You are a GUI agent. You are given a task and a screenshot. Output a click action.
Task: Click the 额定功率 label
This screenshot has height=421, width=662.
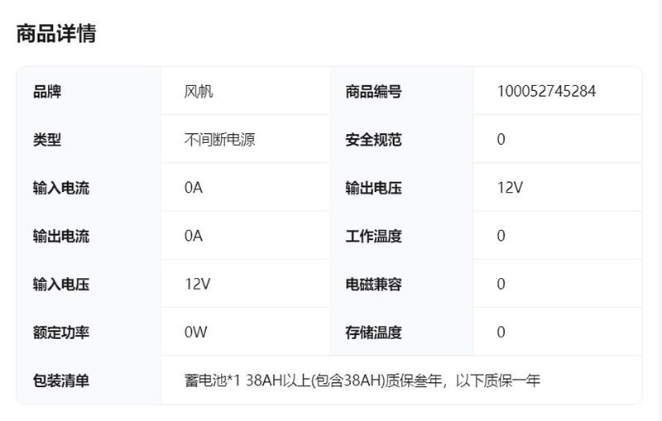[61, 332]
